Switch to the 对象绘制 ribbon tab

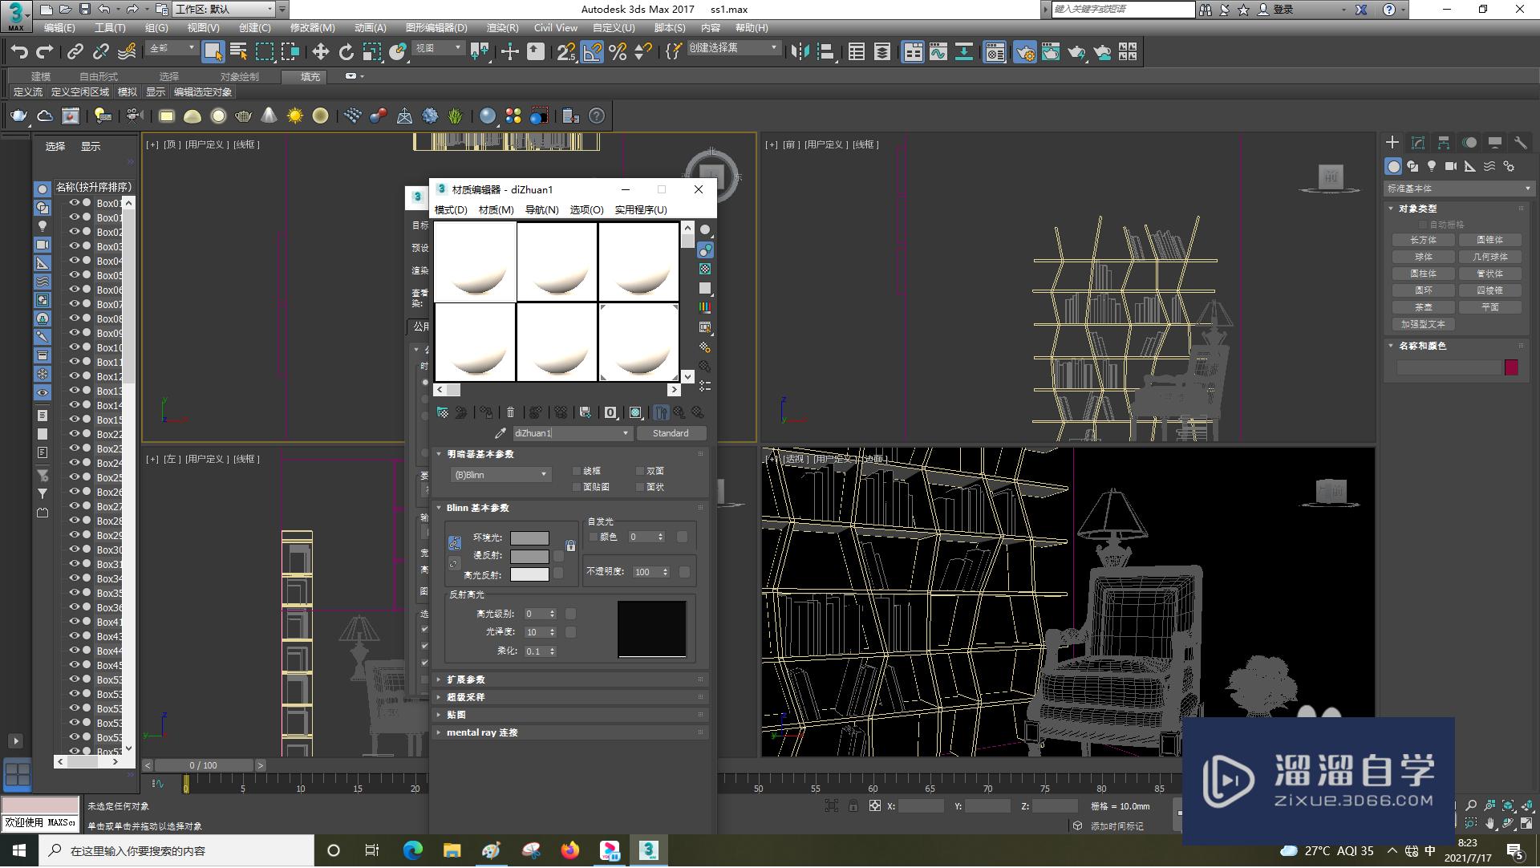(x=239, y=76)
